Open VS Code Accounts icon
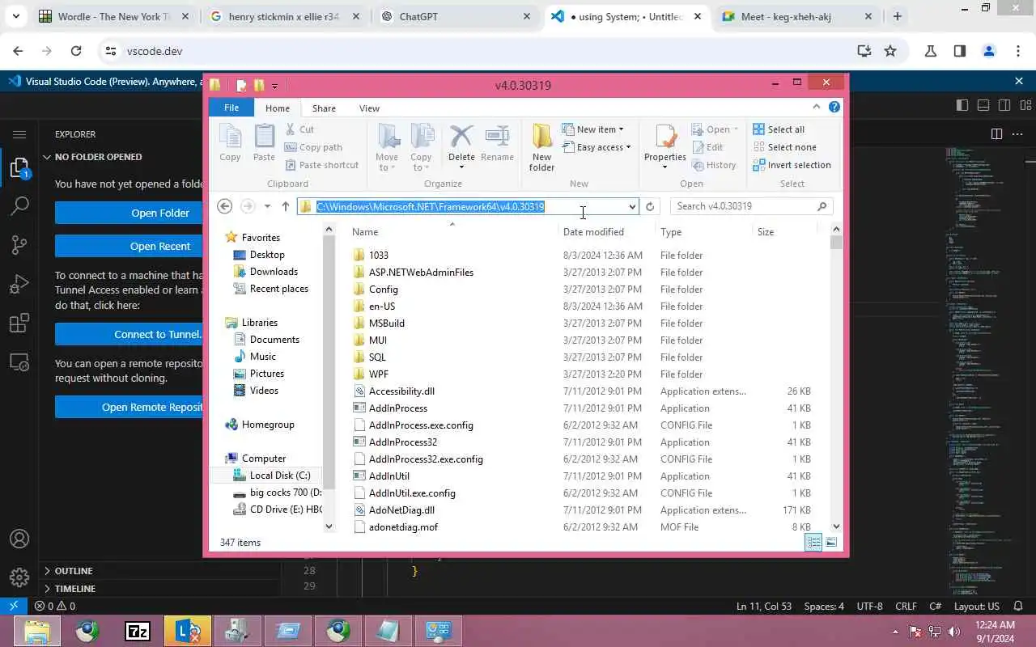Image resolution: width=1036 pixels, height=647 pixels. coord(19,539)
